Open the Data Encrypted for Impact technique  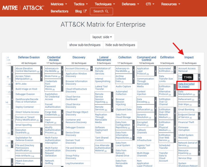pyautogui.click(x=186, y=85)
